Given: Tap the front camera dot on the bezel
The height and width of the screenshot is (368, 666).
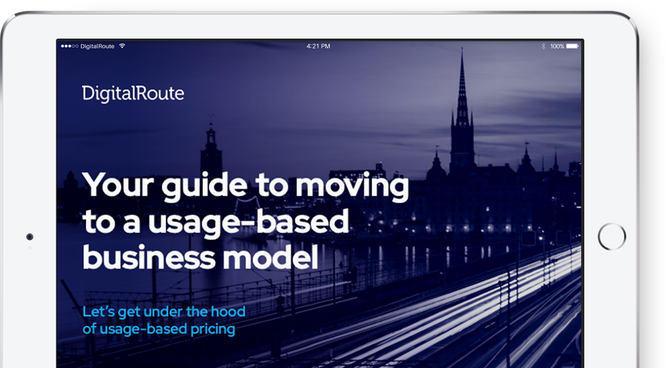Looking at the screenshot, I should (x=29, y=236).
